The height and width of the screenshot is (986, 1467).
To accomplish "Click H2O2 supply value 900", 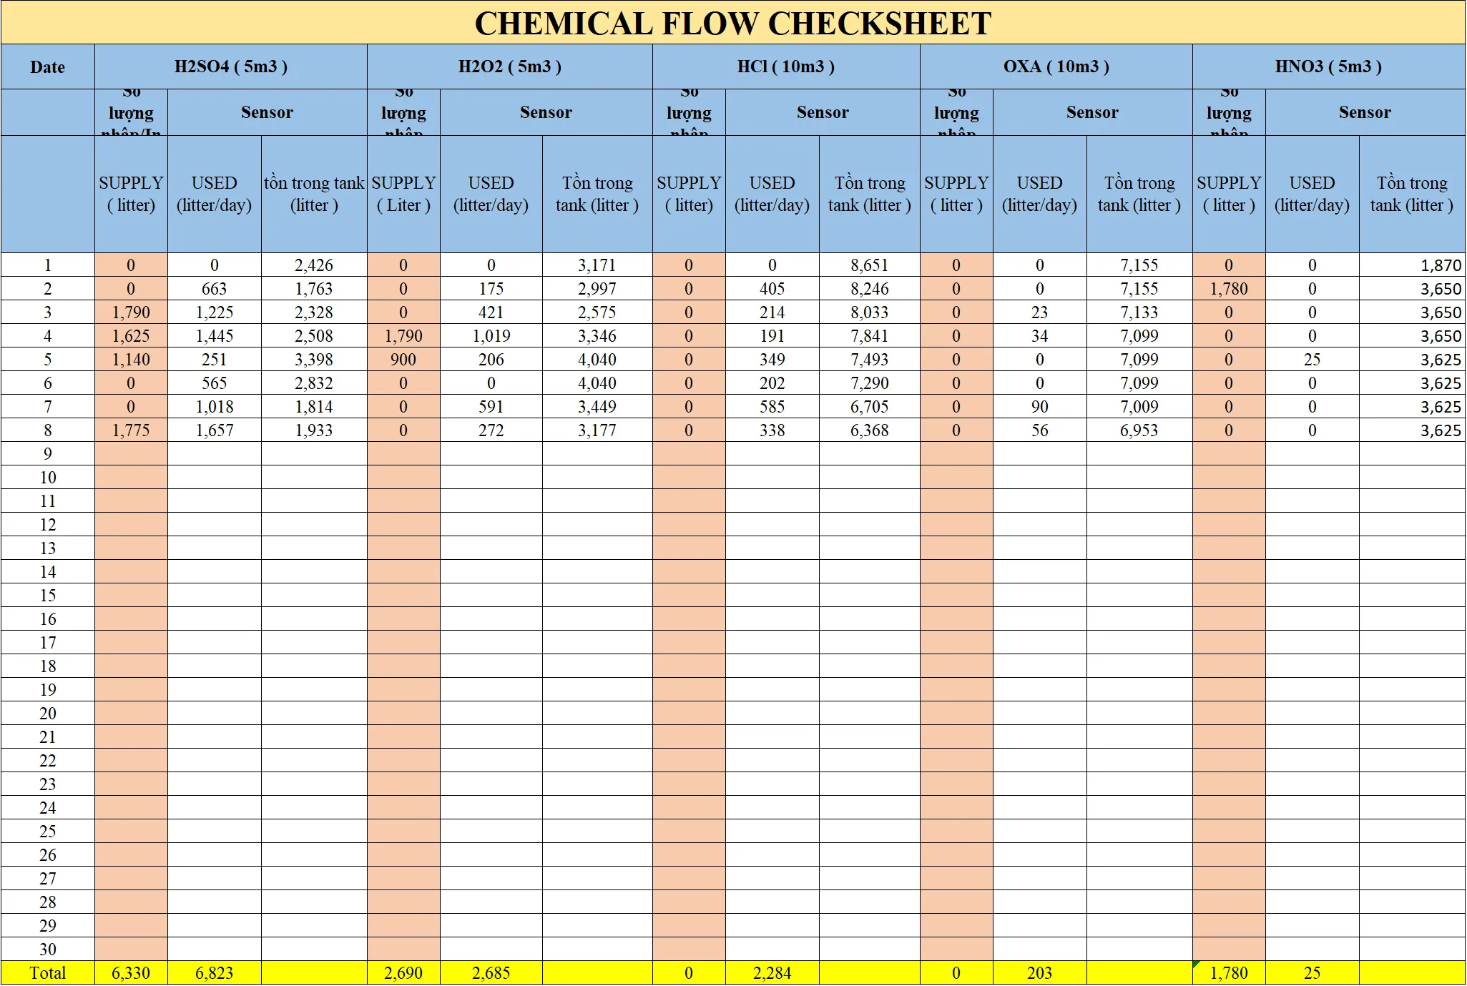I will click(403, 360).
